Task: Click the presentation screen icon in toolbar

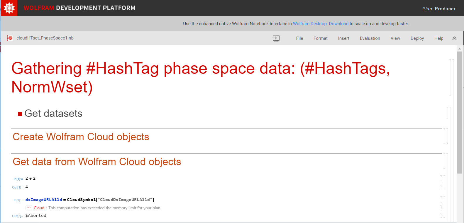Action: [276, 38]
